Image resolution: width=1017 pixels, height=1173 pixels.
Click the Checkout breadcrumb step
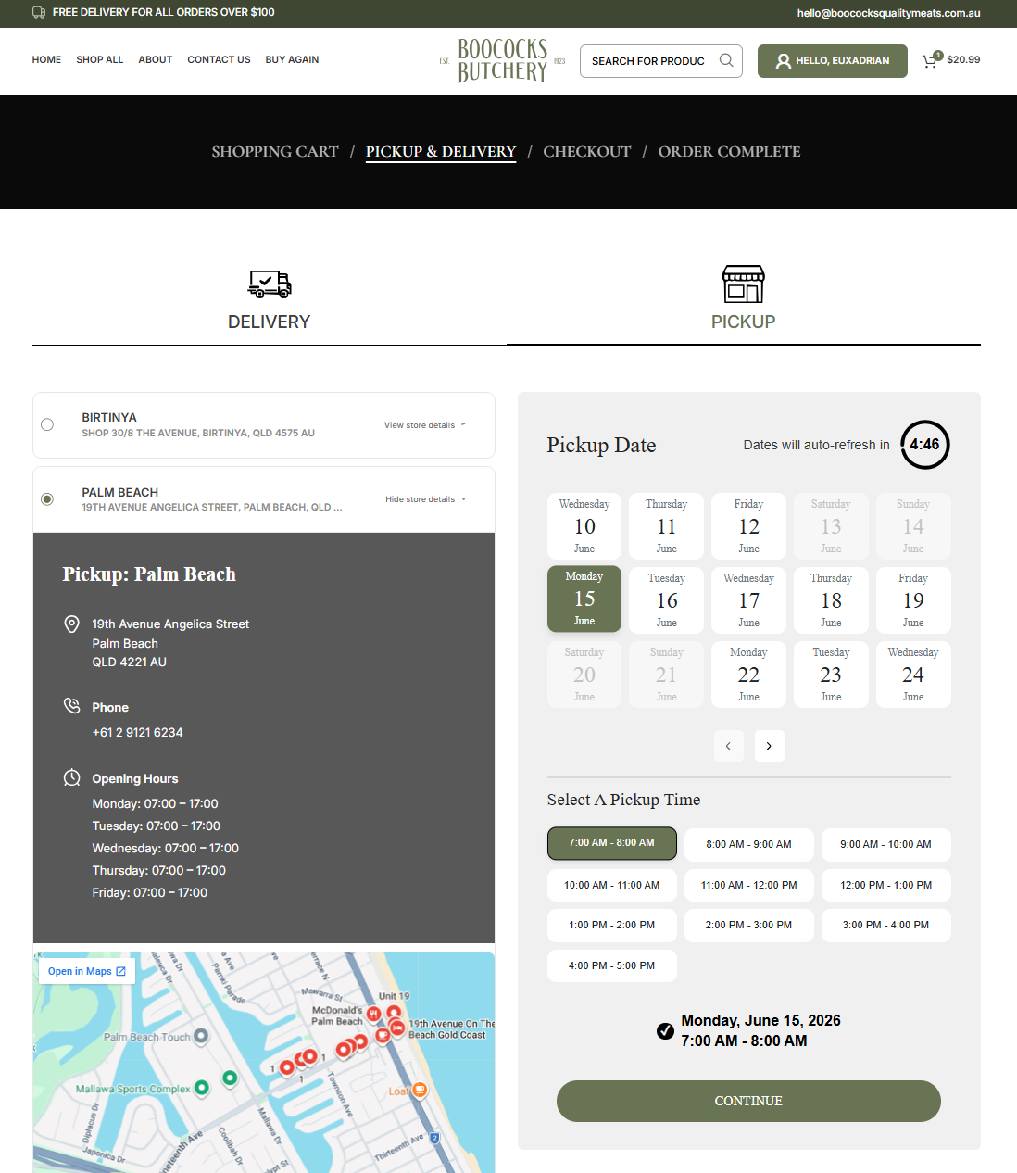click(x=587, y=151)
